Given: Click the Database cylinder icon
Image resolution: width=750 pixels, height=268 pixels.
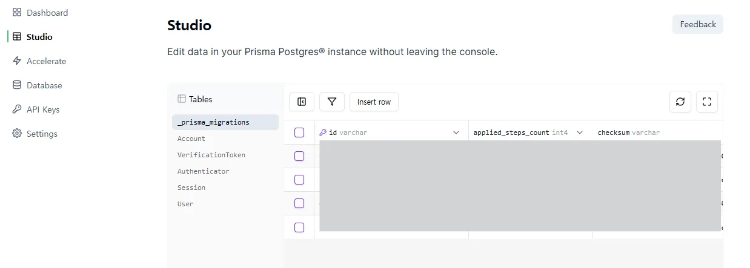Looking at the screenshot, I should (17, 85).
